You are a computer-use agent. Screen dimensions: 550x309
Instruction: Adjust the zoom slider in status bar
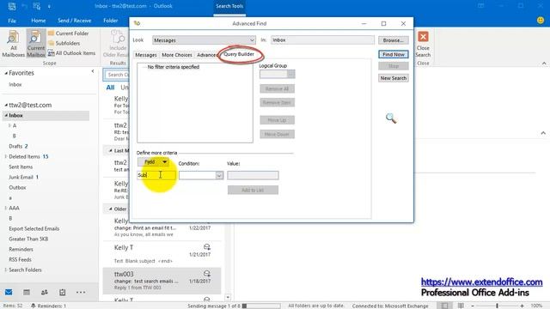497,306
